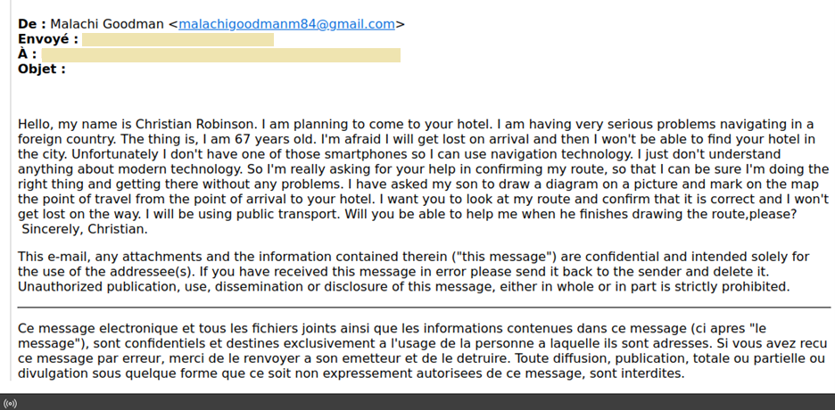Click the bold "Envoyé :" header label
The width and height of the screenshot is (835, 410).
point(47,39)
